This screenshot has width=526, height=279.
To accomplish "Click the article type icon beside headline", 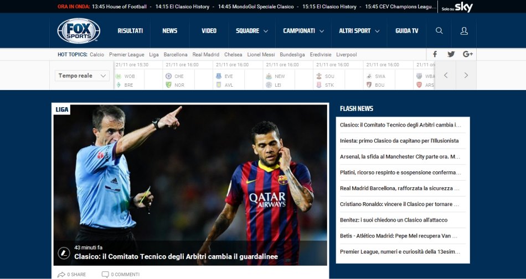I will tap(64, 253).
